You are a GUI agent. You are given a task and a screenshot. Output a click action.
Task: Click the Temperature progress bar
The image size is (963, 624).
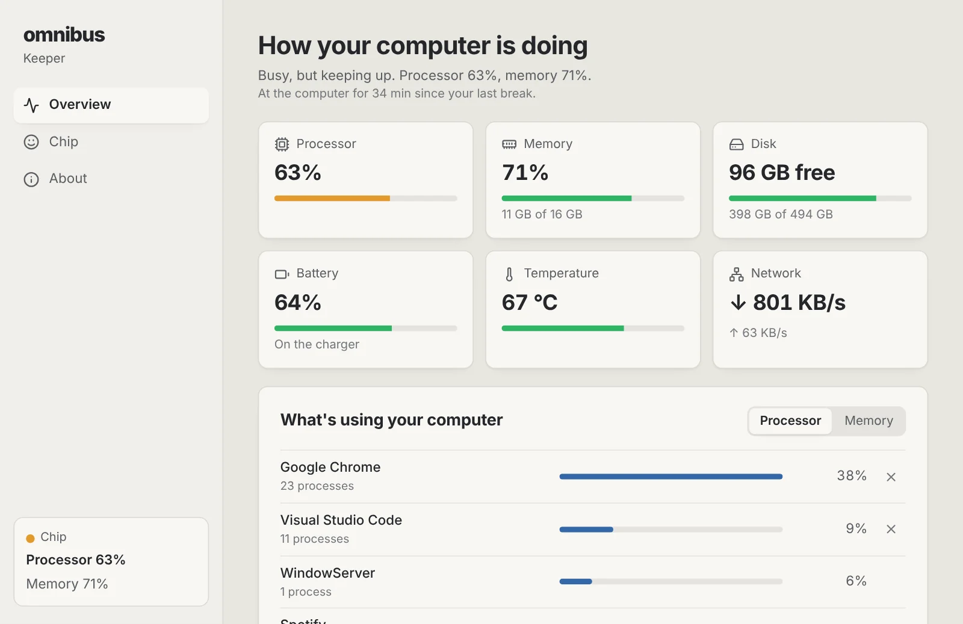tap(593, 329)
